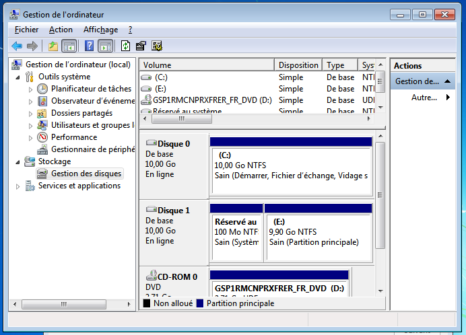
Task: Click the blue Help toolbar icon
Action: [89, 46]
